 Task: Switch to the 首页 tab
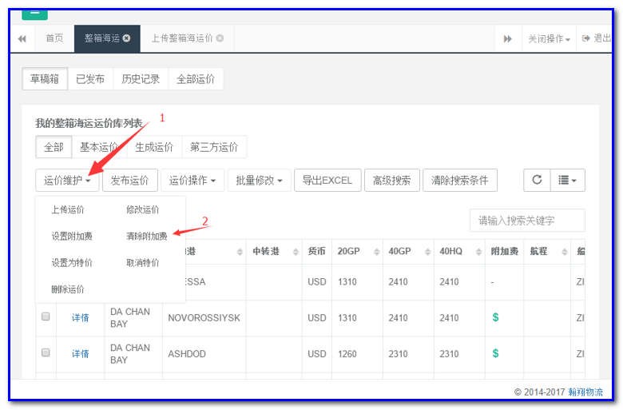(x=54, y=38)
